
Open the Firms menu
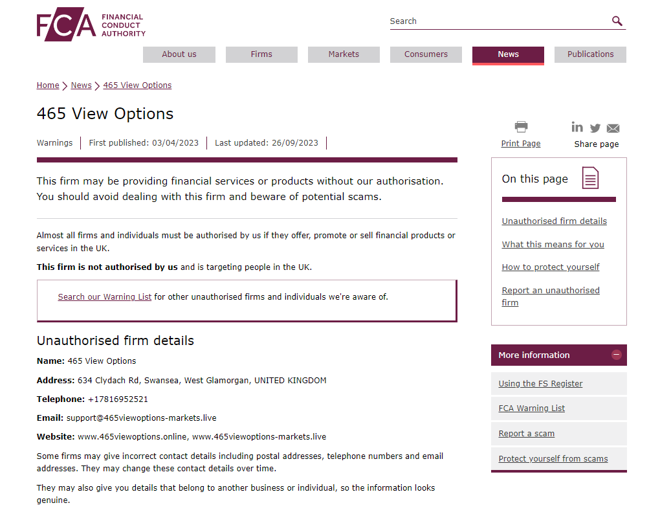click(261, 54)
